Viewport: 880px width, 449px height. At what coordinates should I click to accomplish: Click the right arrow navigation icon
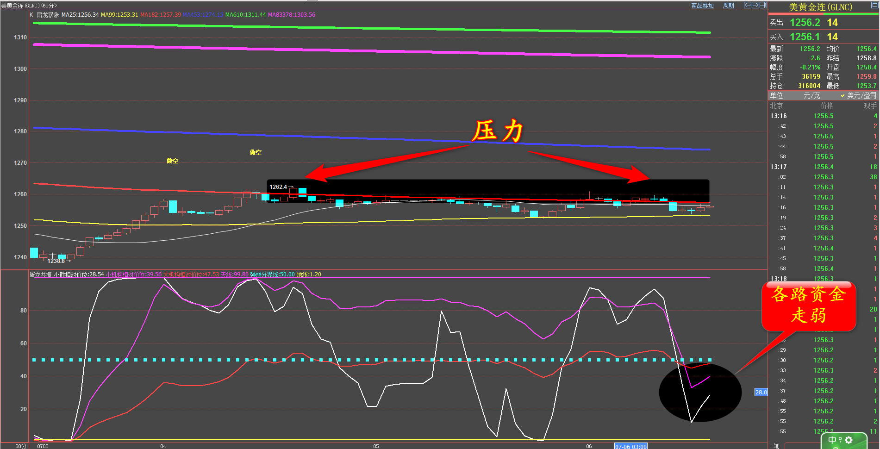(755, 5)
